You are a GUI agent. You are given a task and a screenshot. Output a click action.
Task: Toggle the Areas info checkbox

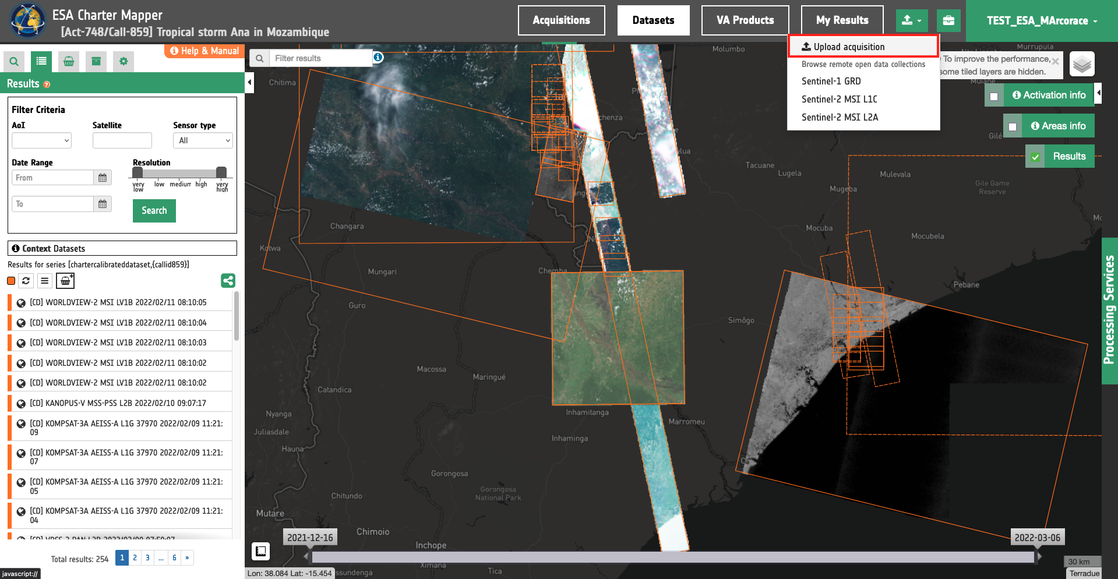pos(1013,126)
